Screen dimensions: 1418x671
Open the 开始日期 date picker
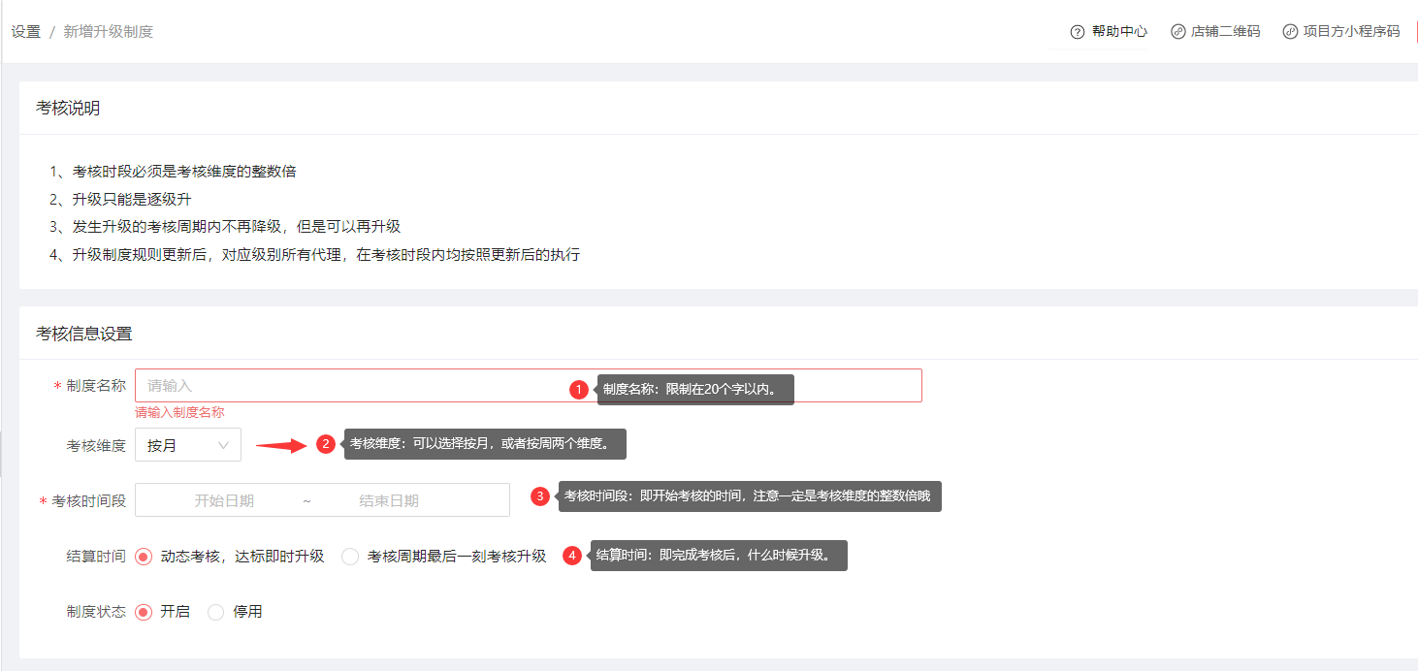224,500
